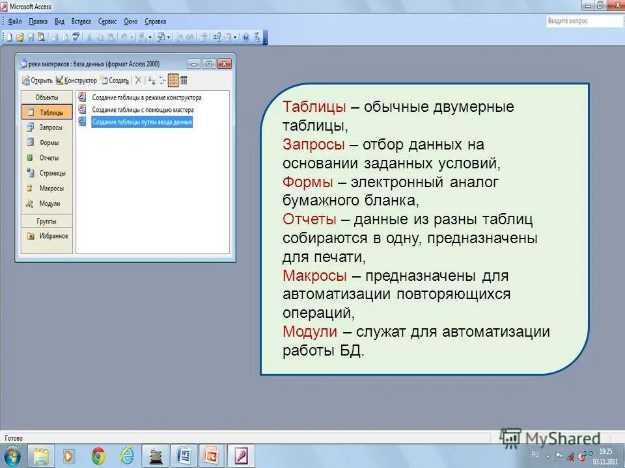Click the Группы header bar
625x468 pixels.
(47, 221)
